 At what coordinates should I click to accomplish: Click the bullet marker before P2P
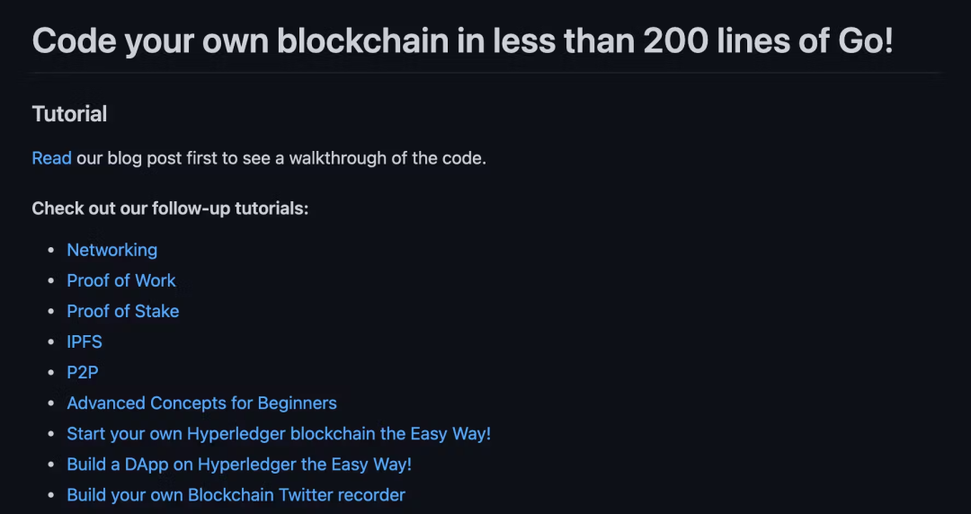pos(51,373)
